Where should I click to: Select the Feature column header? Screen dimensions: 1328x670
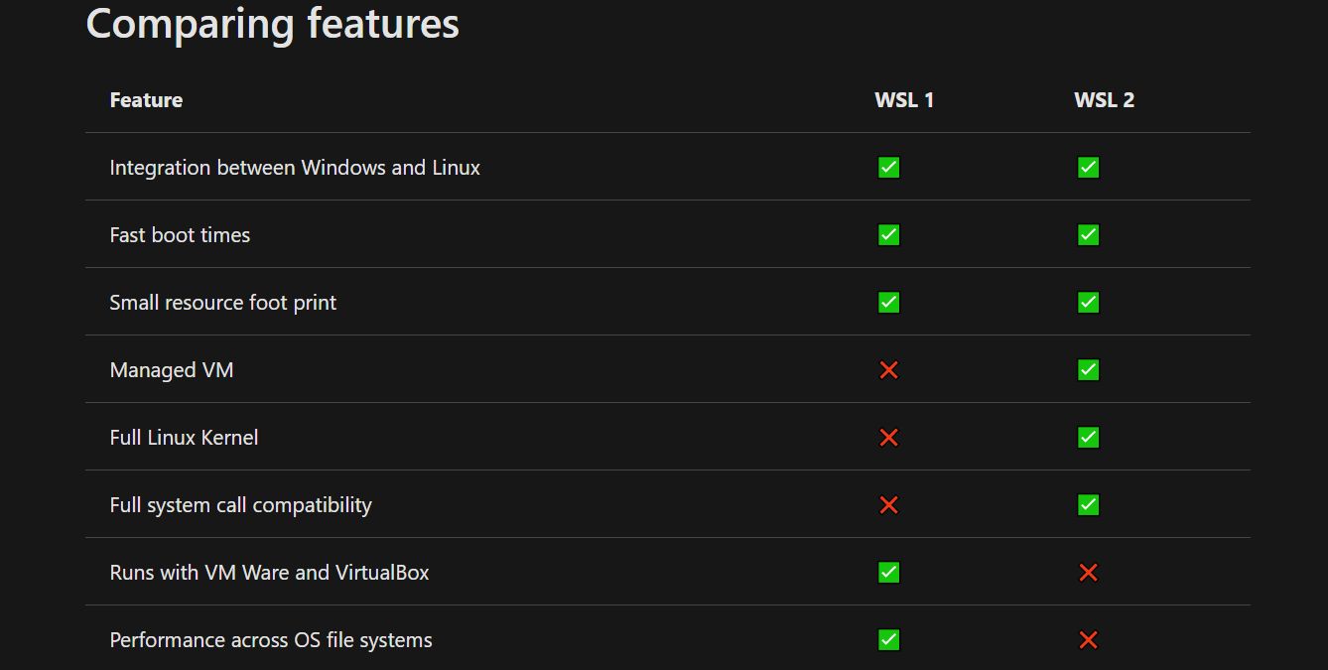pos(146,99)
